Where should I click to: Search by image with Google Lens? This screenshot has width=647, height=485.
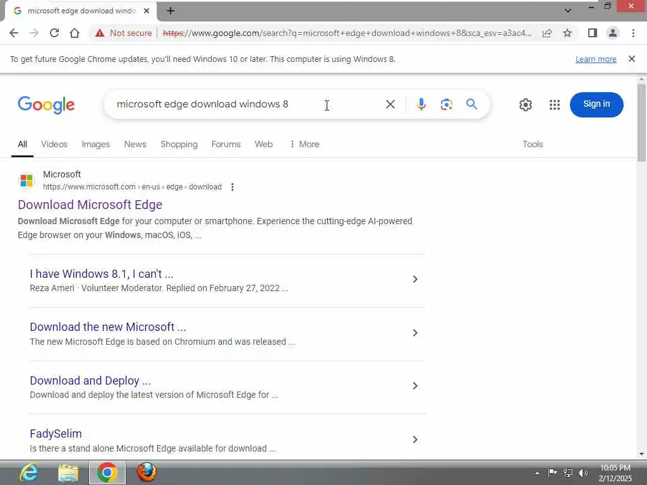[447, 104]
